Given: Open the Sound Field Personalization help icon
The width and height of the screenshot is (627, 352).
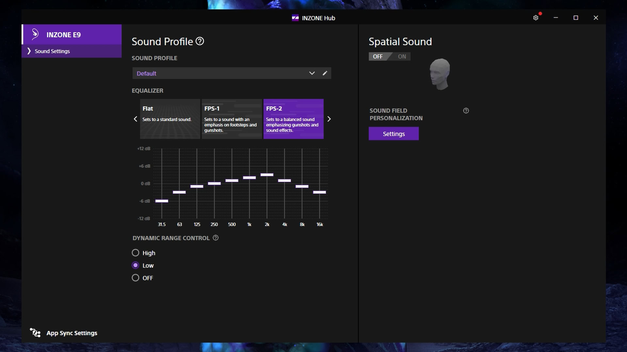Looking at the screenshot, I should (x=466, y=111).
